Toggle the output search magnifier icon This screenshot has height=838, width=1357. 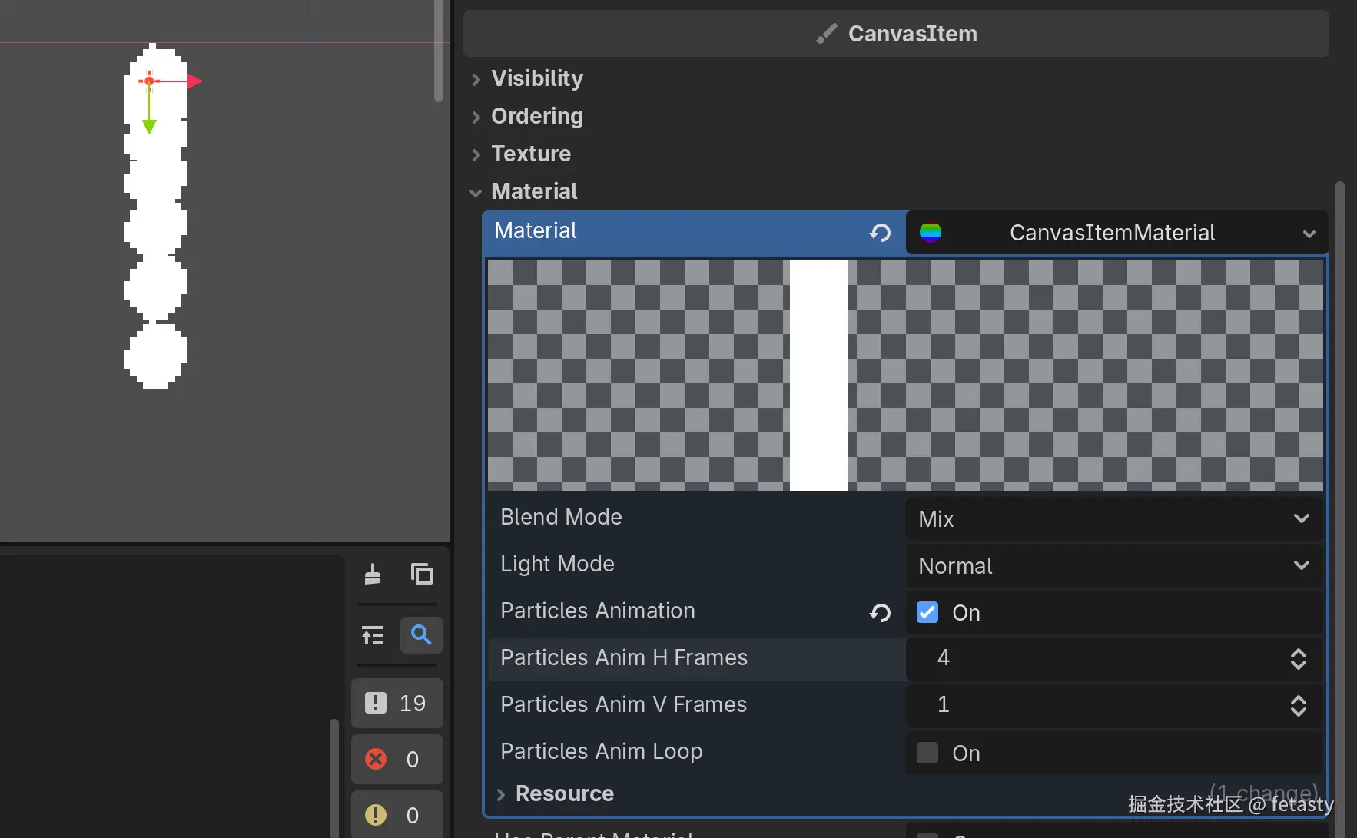coord(421,635)
